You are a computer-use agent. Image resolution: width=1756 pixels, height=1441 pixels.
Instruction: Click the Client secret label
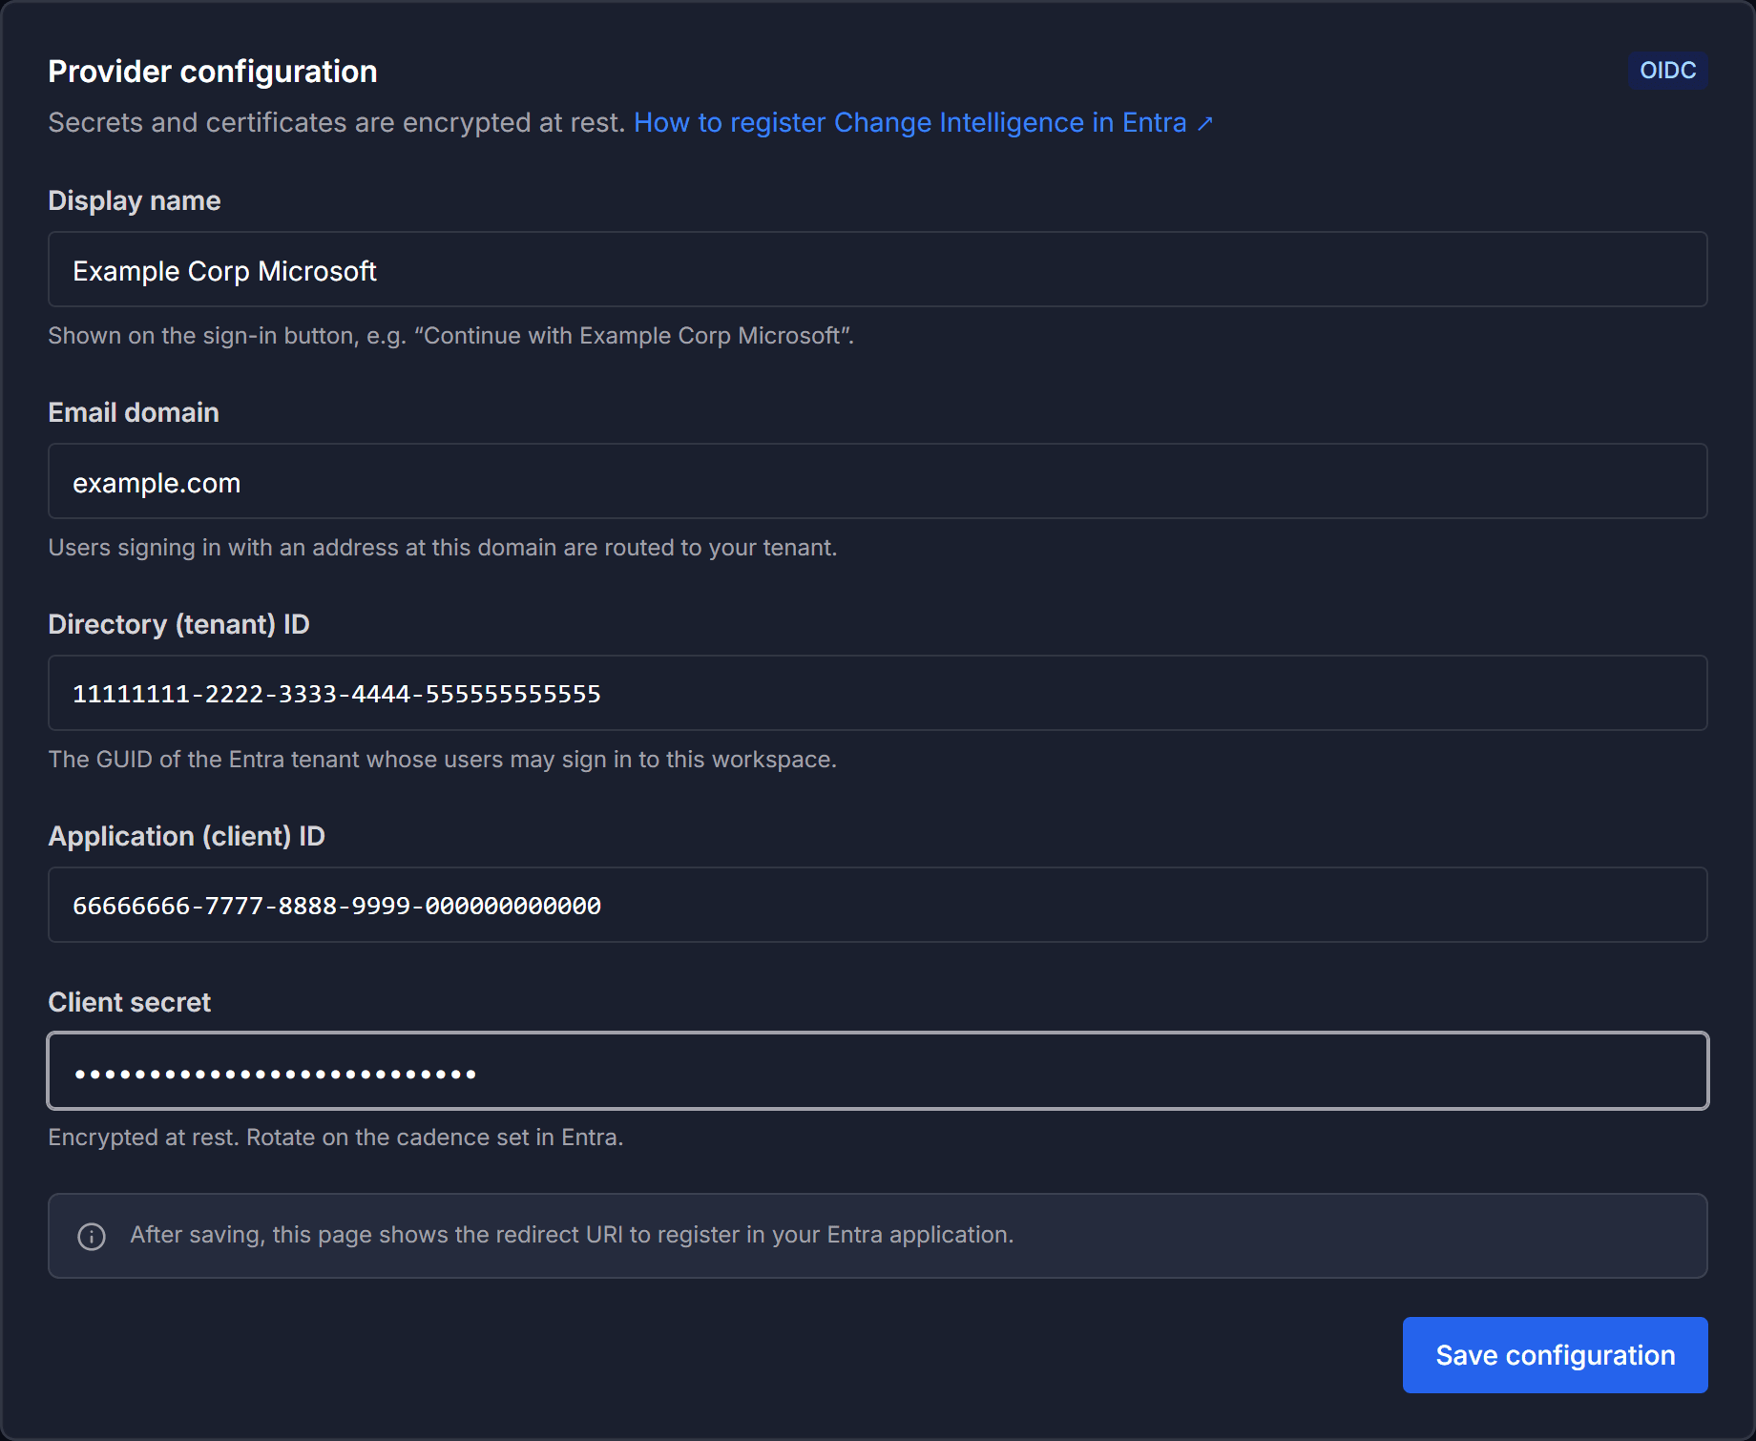pyautogui.click(x=130, y=1002)
